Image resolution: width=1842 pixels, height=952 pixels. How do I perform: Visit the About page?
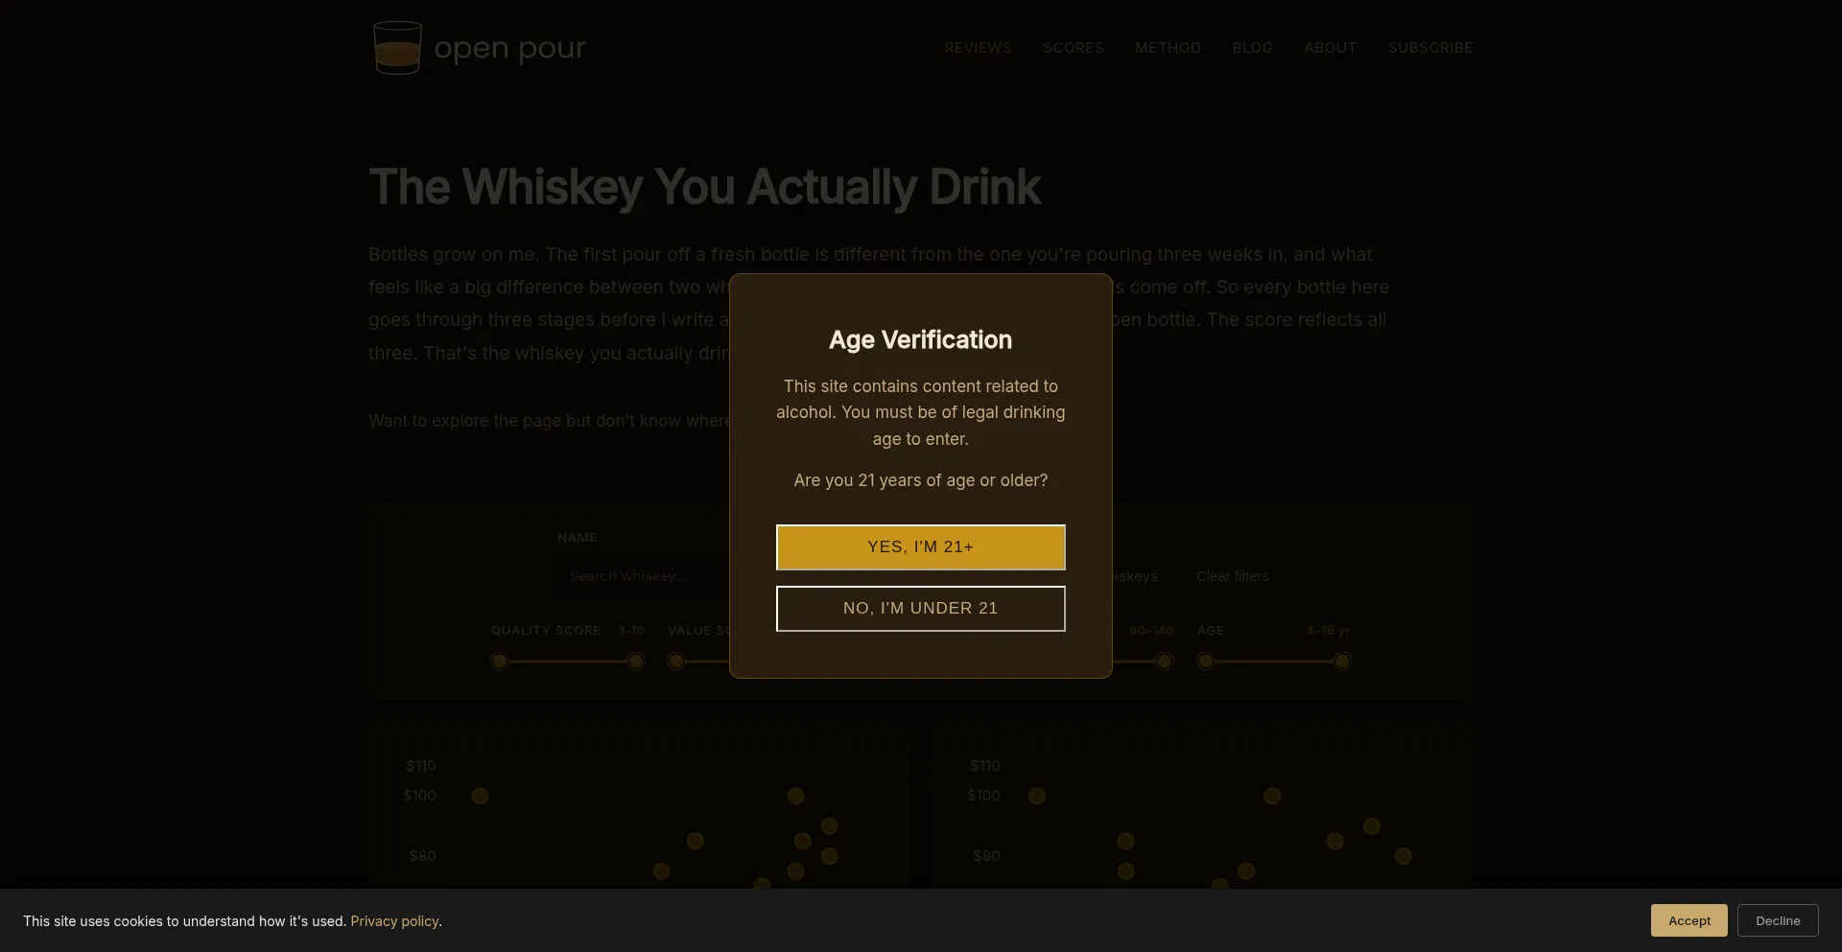1330,48
